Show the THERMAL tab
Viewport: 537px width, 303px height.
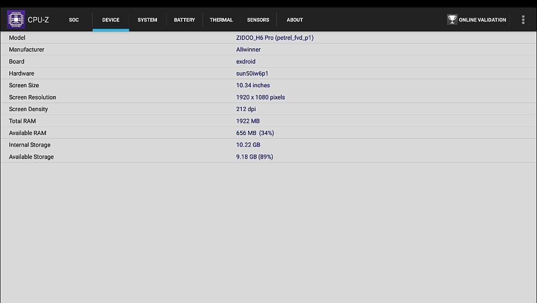221,20
